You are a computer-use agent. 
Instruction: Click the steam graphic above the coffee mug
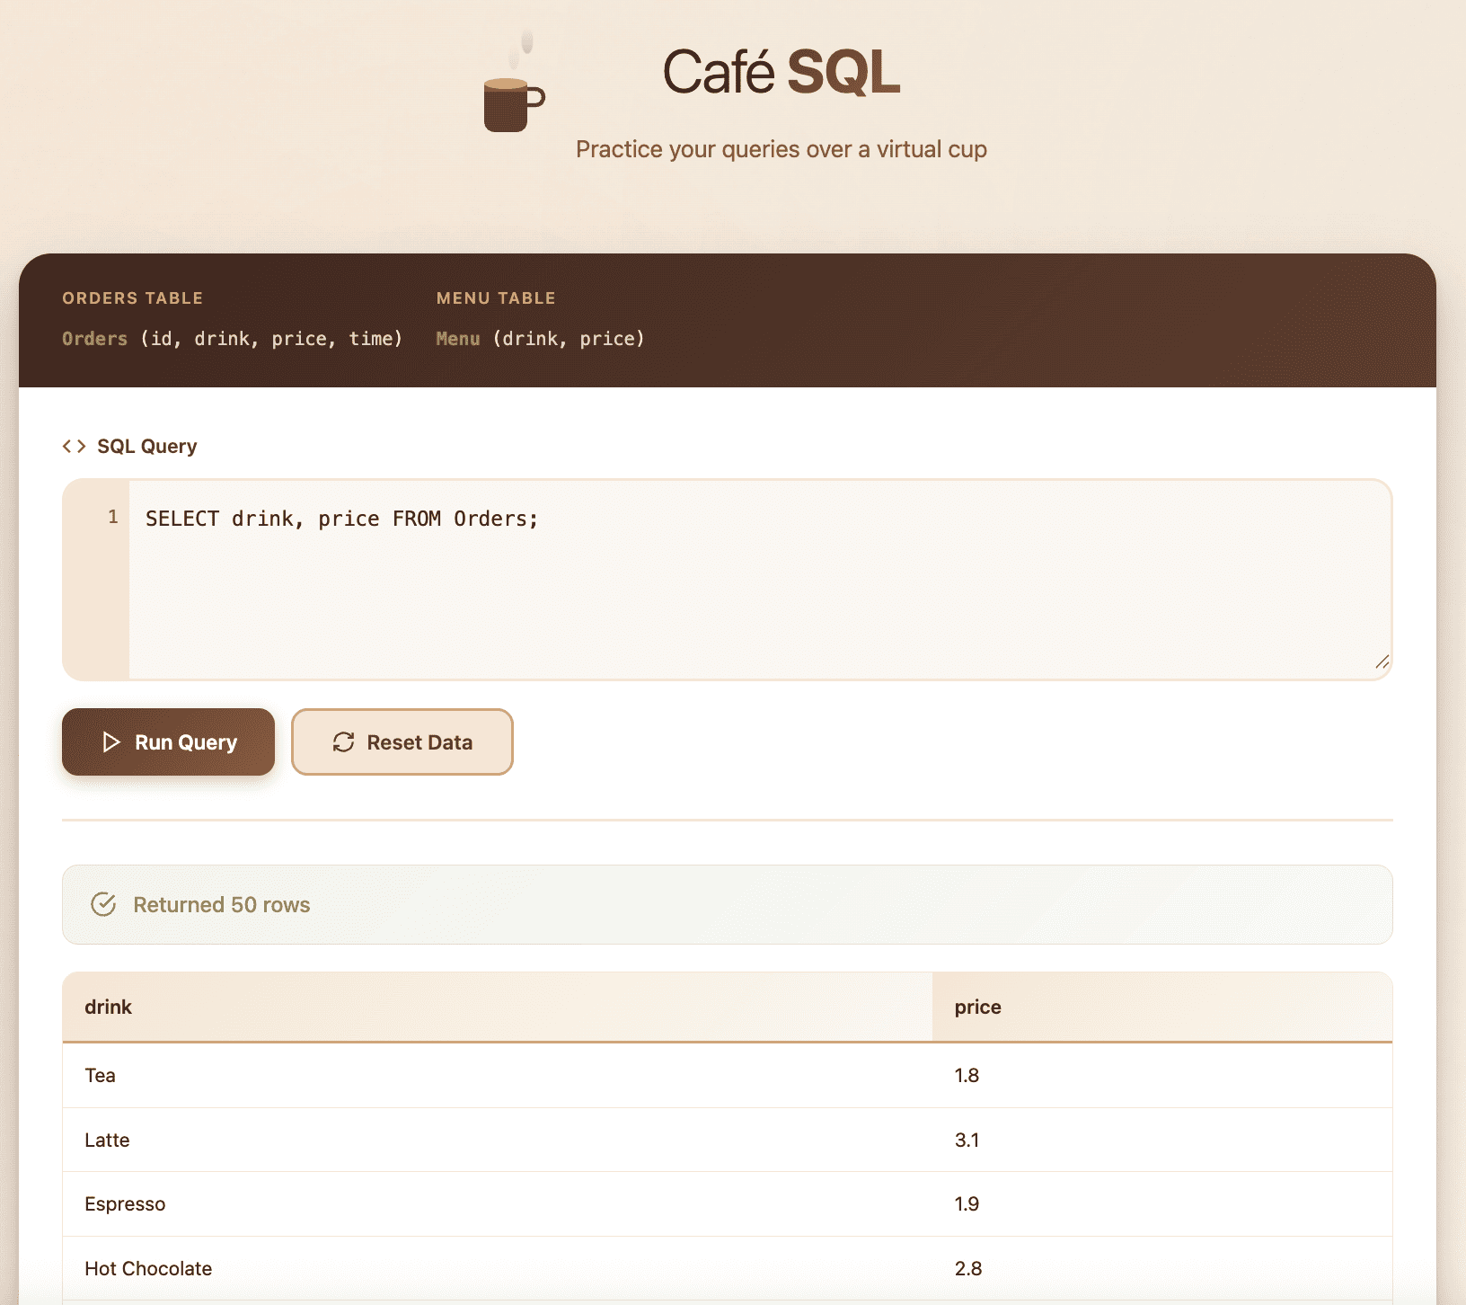click(525, 45)
